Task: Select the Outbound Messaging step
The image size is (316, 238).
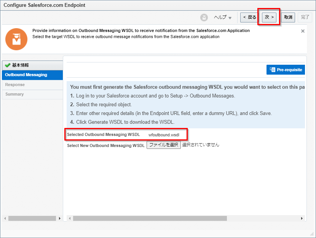Action: coord(26,75)
